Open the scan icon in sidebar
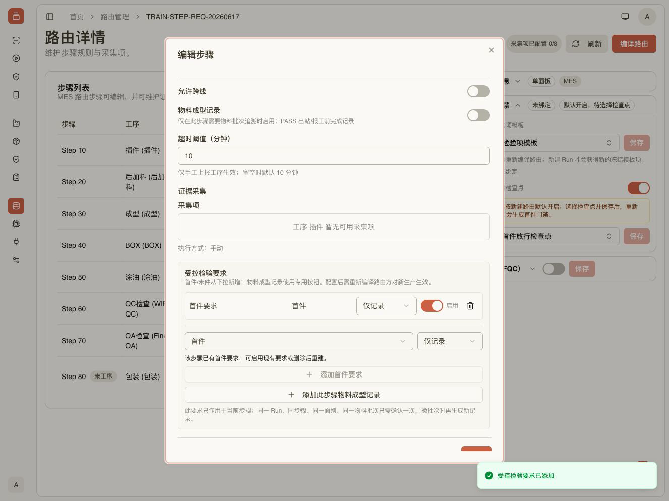Screen dimensions: 669x501 pyautogui.click(x=16, y=40)
